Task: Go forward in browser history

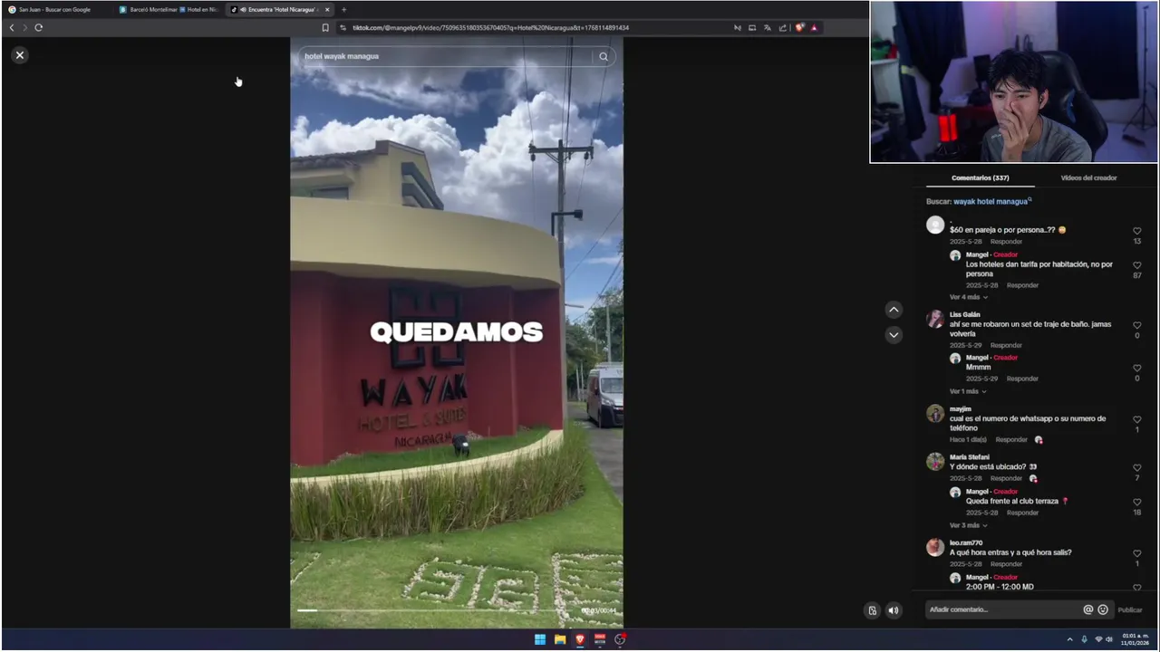Action: click(x=24, y=27)
